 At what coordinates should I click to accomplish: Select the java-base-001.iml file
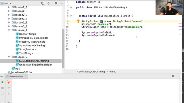(22, 72)
